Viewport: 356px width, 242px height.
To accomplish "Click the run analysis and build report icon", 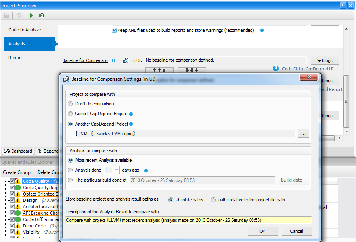I will (x=41, y=15).
